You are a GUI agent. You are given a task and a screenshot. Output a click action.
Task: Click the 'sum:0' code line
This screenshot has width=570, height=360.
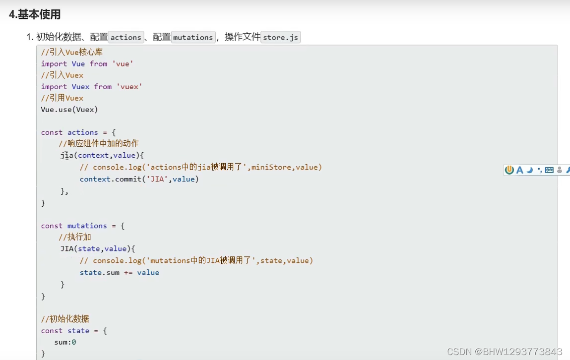[x=65, y=342]
